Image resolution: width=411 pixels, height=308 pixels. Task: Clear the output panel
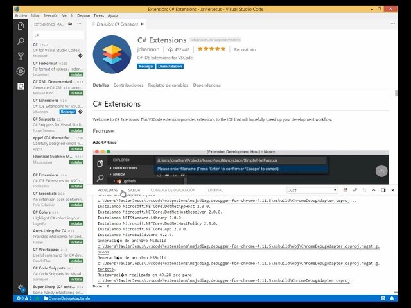(345, 191)
